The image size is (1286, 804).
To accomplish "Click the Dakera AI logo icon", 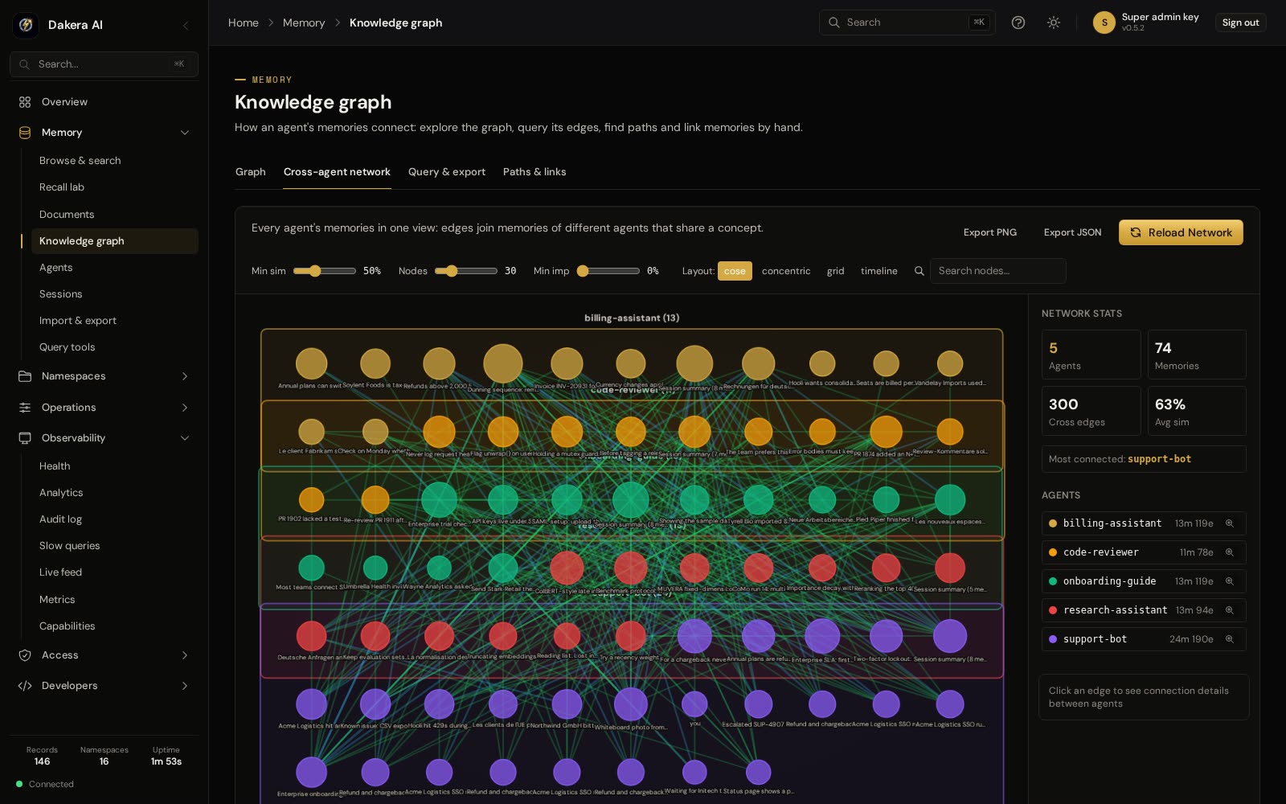I will point(26,25).
